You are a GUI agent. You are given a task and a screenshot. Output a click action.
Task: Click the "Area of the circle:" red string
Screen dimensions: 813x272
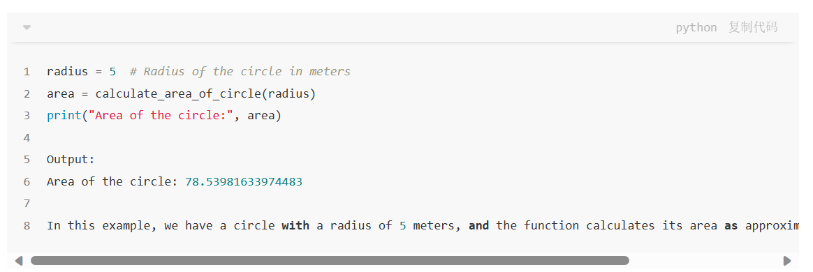(x=161, y=116)
